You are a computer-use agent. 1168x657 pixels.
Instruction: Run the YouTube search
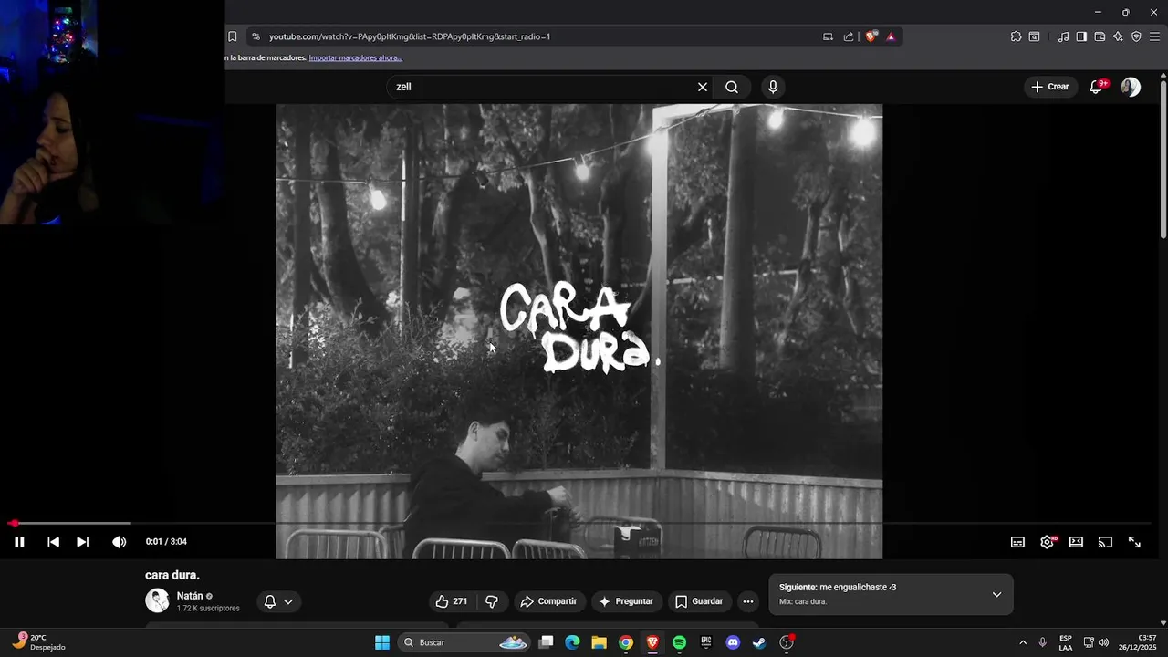[732, 87]
